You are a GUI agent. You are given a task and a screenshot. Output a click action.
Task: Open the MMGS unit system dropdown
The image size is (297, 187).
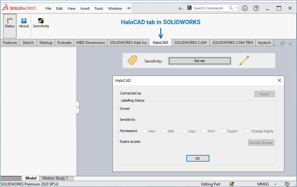(x=275, y=184)
